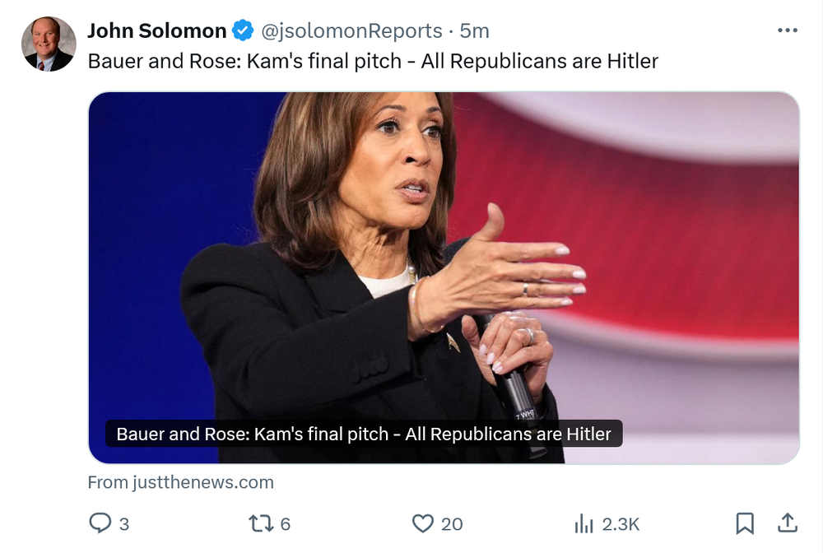The width and height of the screenshot is (823, 553).
Task: View analytics via the bar chart icon
Action: [x=584, y=523]
